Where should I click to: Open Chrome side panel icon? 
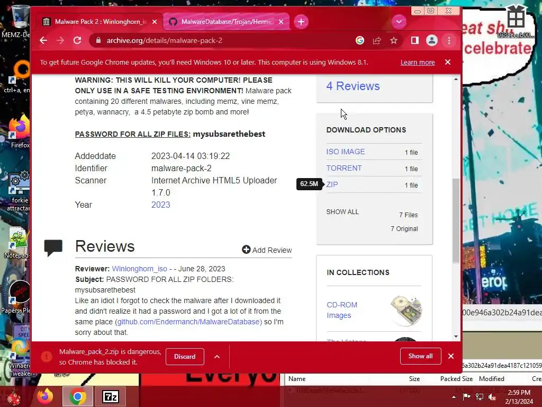[x=415, y=40]
